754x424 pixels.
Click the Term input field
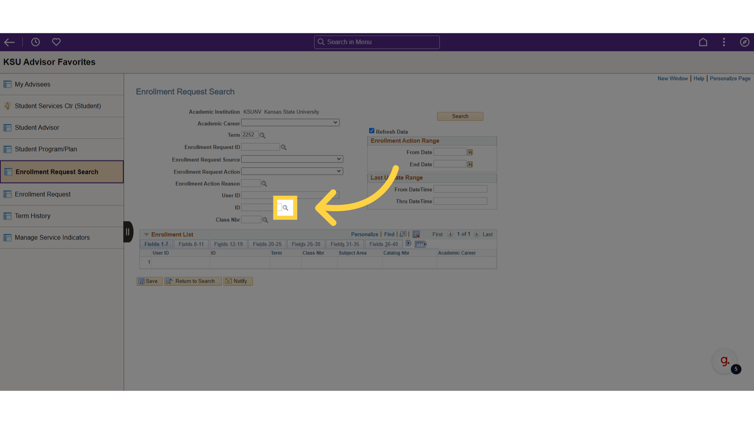[250, 135]
